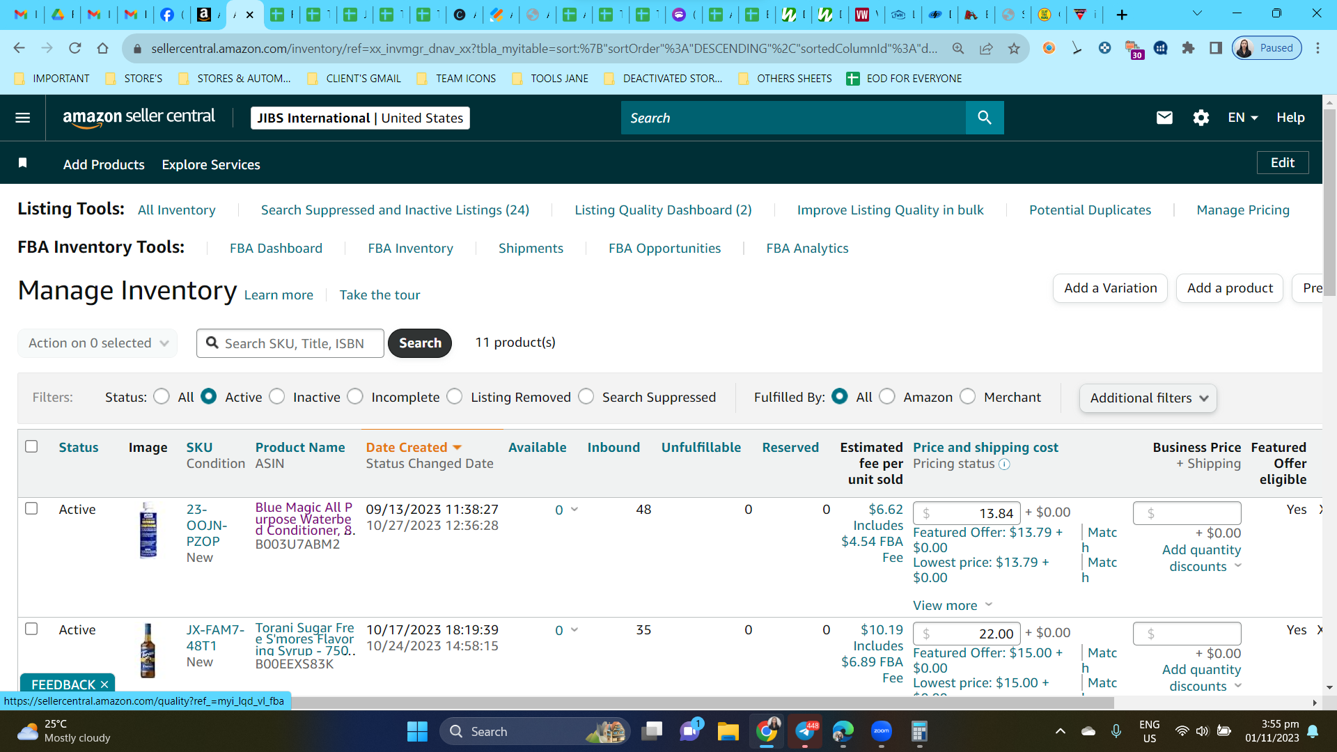Open the Chrome three-dot menu
Screen dimensions: 1337x752
tap(1318, 48)
